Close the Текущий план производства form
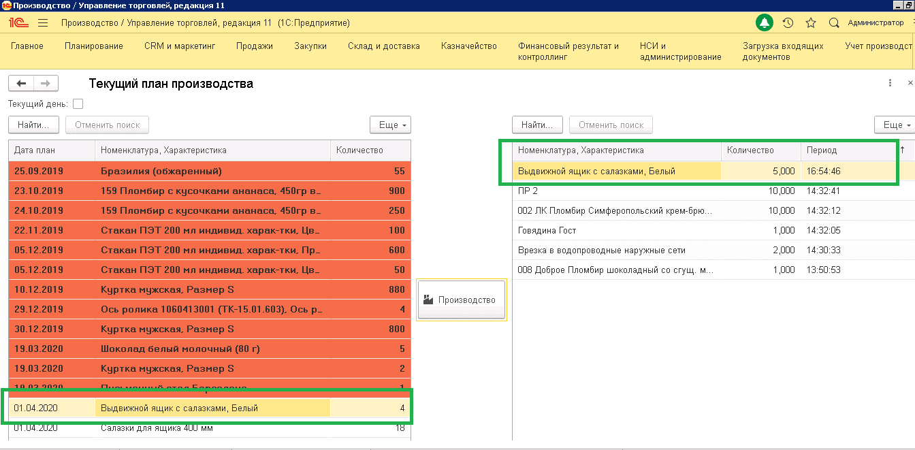Image resolution: width=915 pixels, height=450 pixels. [910, 83]
